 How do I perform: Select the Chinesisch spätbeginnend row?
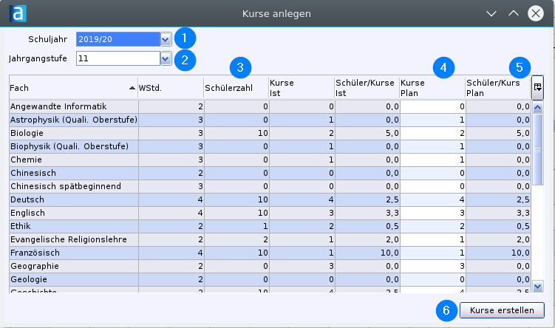[x=270, y=186]
